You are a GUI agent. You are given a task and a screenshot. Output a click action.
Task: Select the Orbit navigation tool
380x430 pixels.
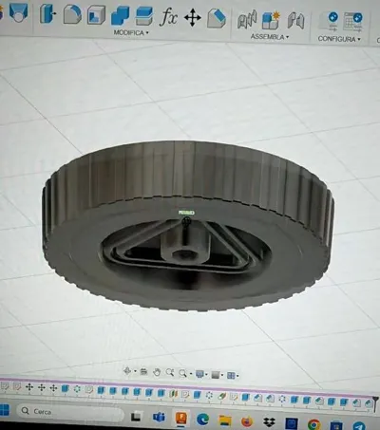point(127,371)
